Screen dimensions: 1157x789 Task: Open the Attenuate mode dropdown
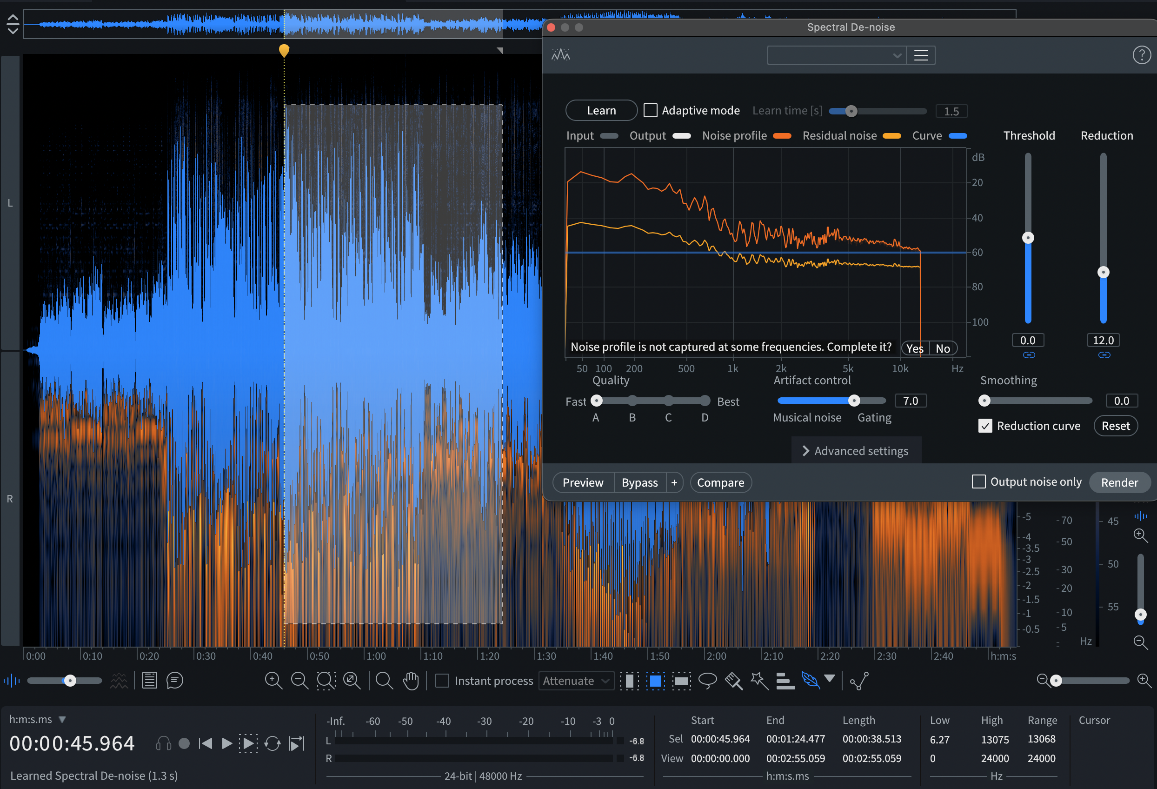(x=576, y=681)
